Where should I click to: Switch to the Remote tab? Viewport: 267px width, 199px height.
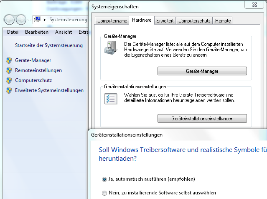[x=223, y=21]
